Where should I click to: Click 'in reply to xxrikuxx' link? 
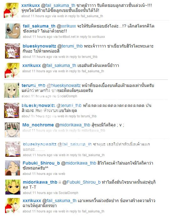coord(91,37)
